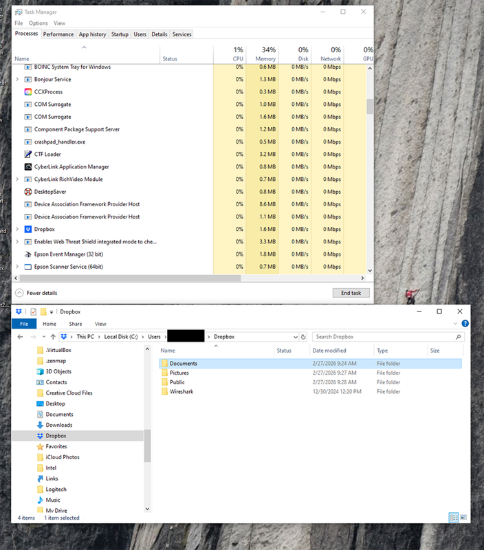Open Task Manager Options menu
Image resolution: width=484 pixels, height=550 pixels.
tap(38, 23)
